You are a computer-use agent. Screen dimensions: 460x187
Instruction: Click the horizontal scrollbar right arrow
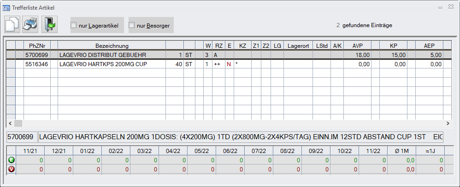coord(447,124)
